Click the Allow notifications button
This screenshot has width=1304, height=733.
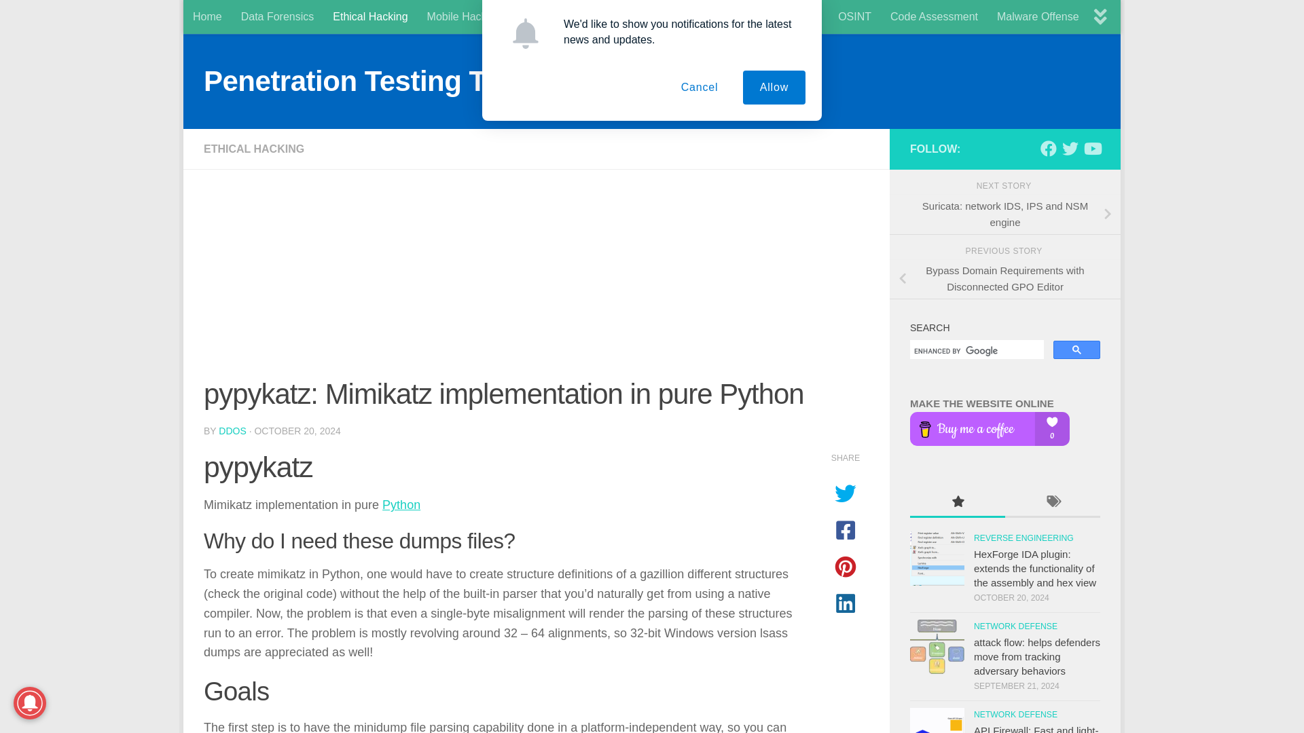[x=773, y=87]
